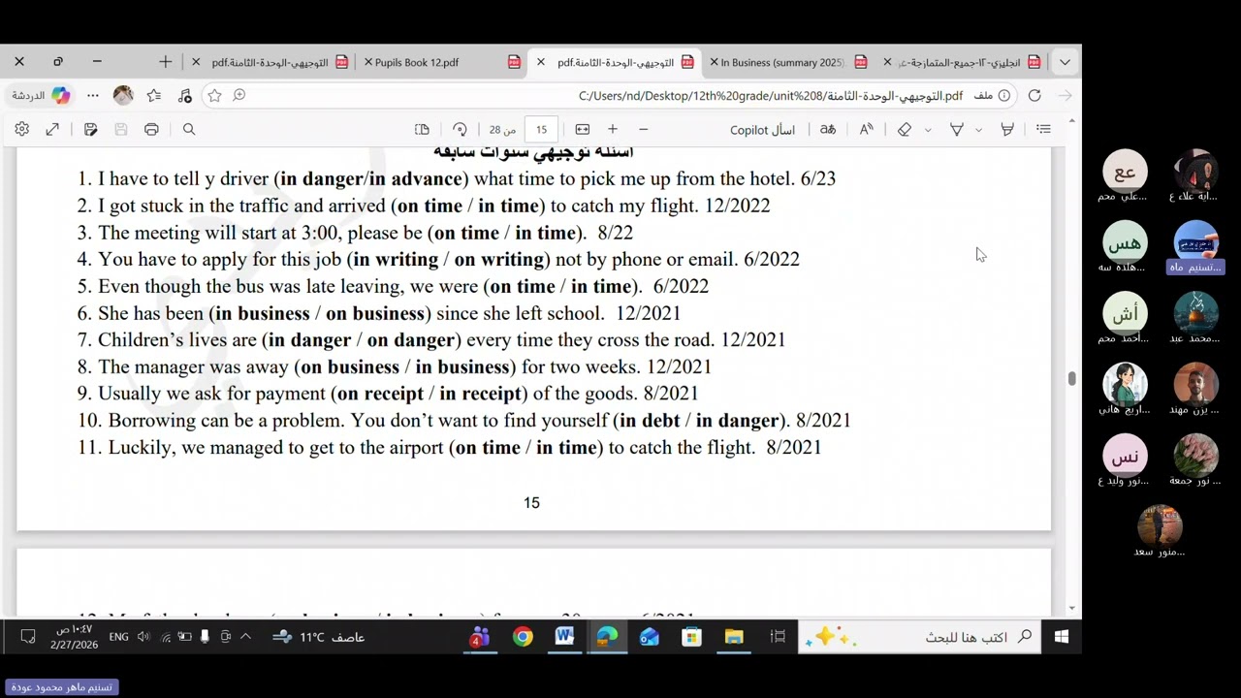Open Microsoft Teams from taskbar

[480, 637]
